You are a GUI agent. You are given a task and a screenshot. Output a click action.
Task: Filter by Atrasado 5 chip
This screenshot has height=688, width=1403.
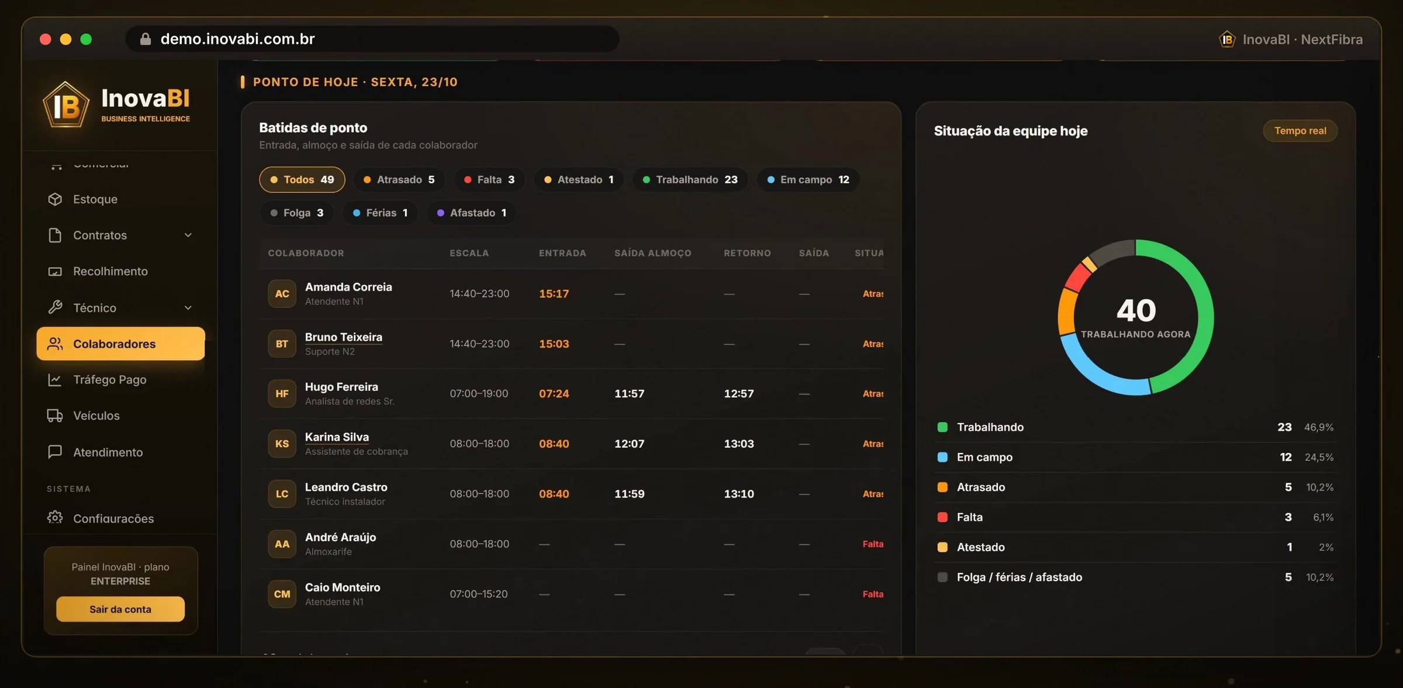(399, 179)
